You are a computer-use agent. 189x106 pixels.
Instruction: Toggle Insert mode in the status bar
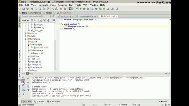[x=124, y=105]
